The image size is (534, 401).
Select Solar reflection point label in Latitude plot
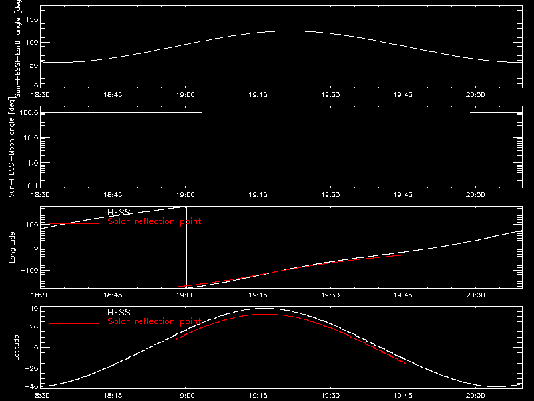(154, 321)
